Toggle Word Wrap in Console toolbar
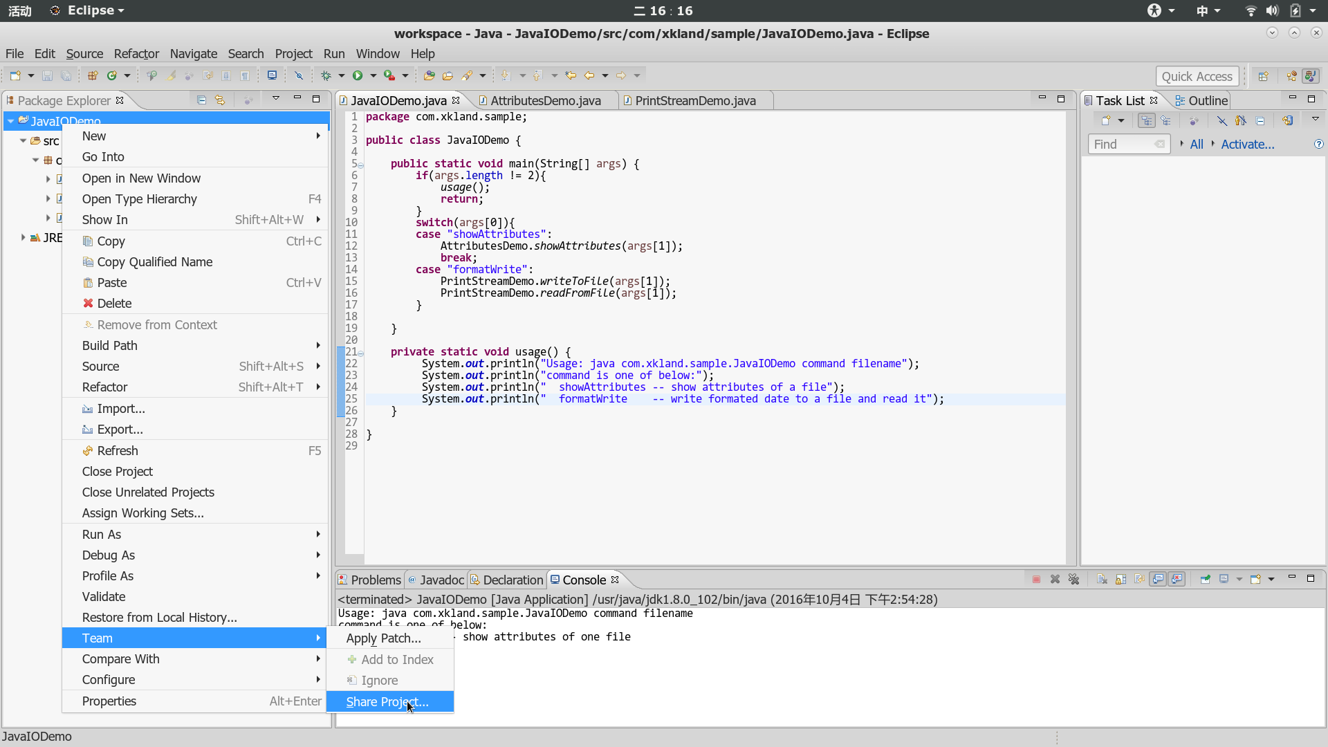The height and width of the screenshot is (747, 1328). (x=1140, y=580)
